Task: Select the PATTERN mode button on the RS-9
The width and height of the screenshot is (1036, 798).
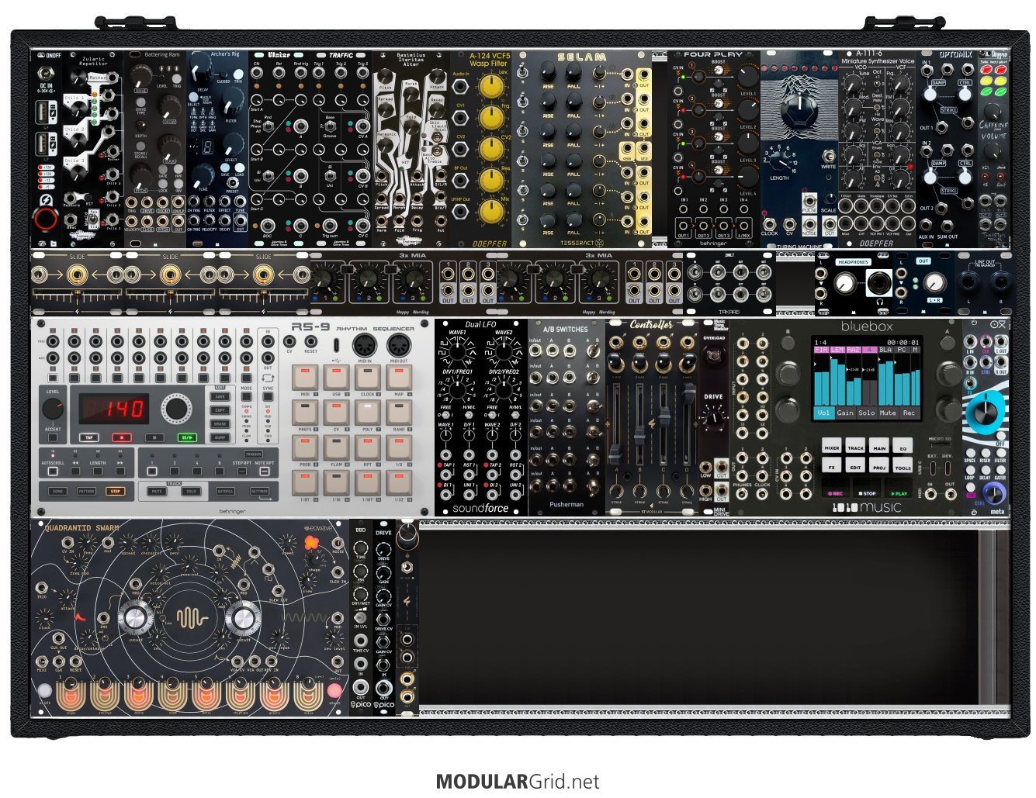Action: (x=86, y=491)
